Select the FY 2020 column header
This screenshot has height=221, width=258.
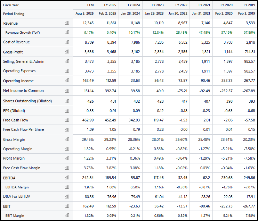pyautogui.click(x=227, y=5)
